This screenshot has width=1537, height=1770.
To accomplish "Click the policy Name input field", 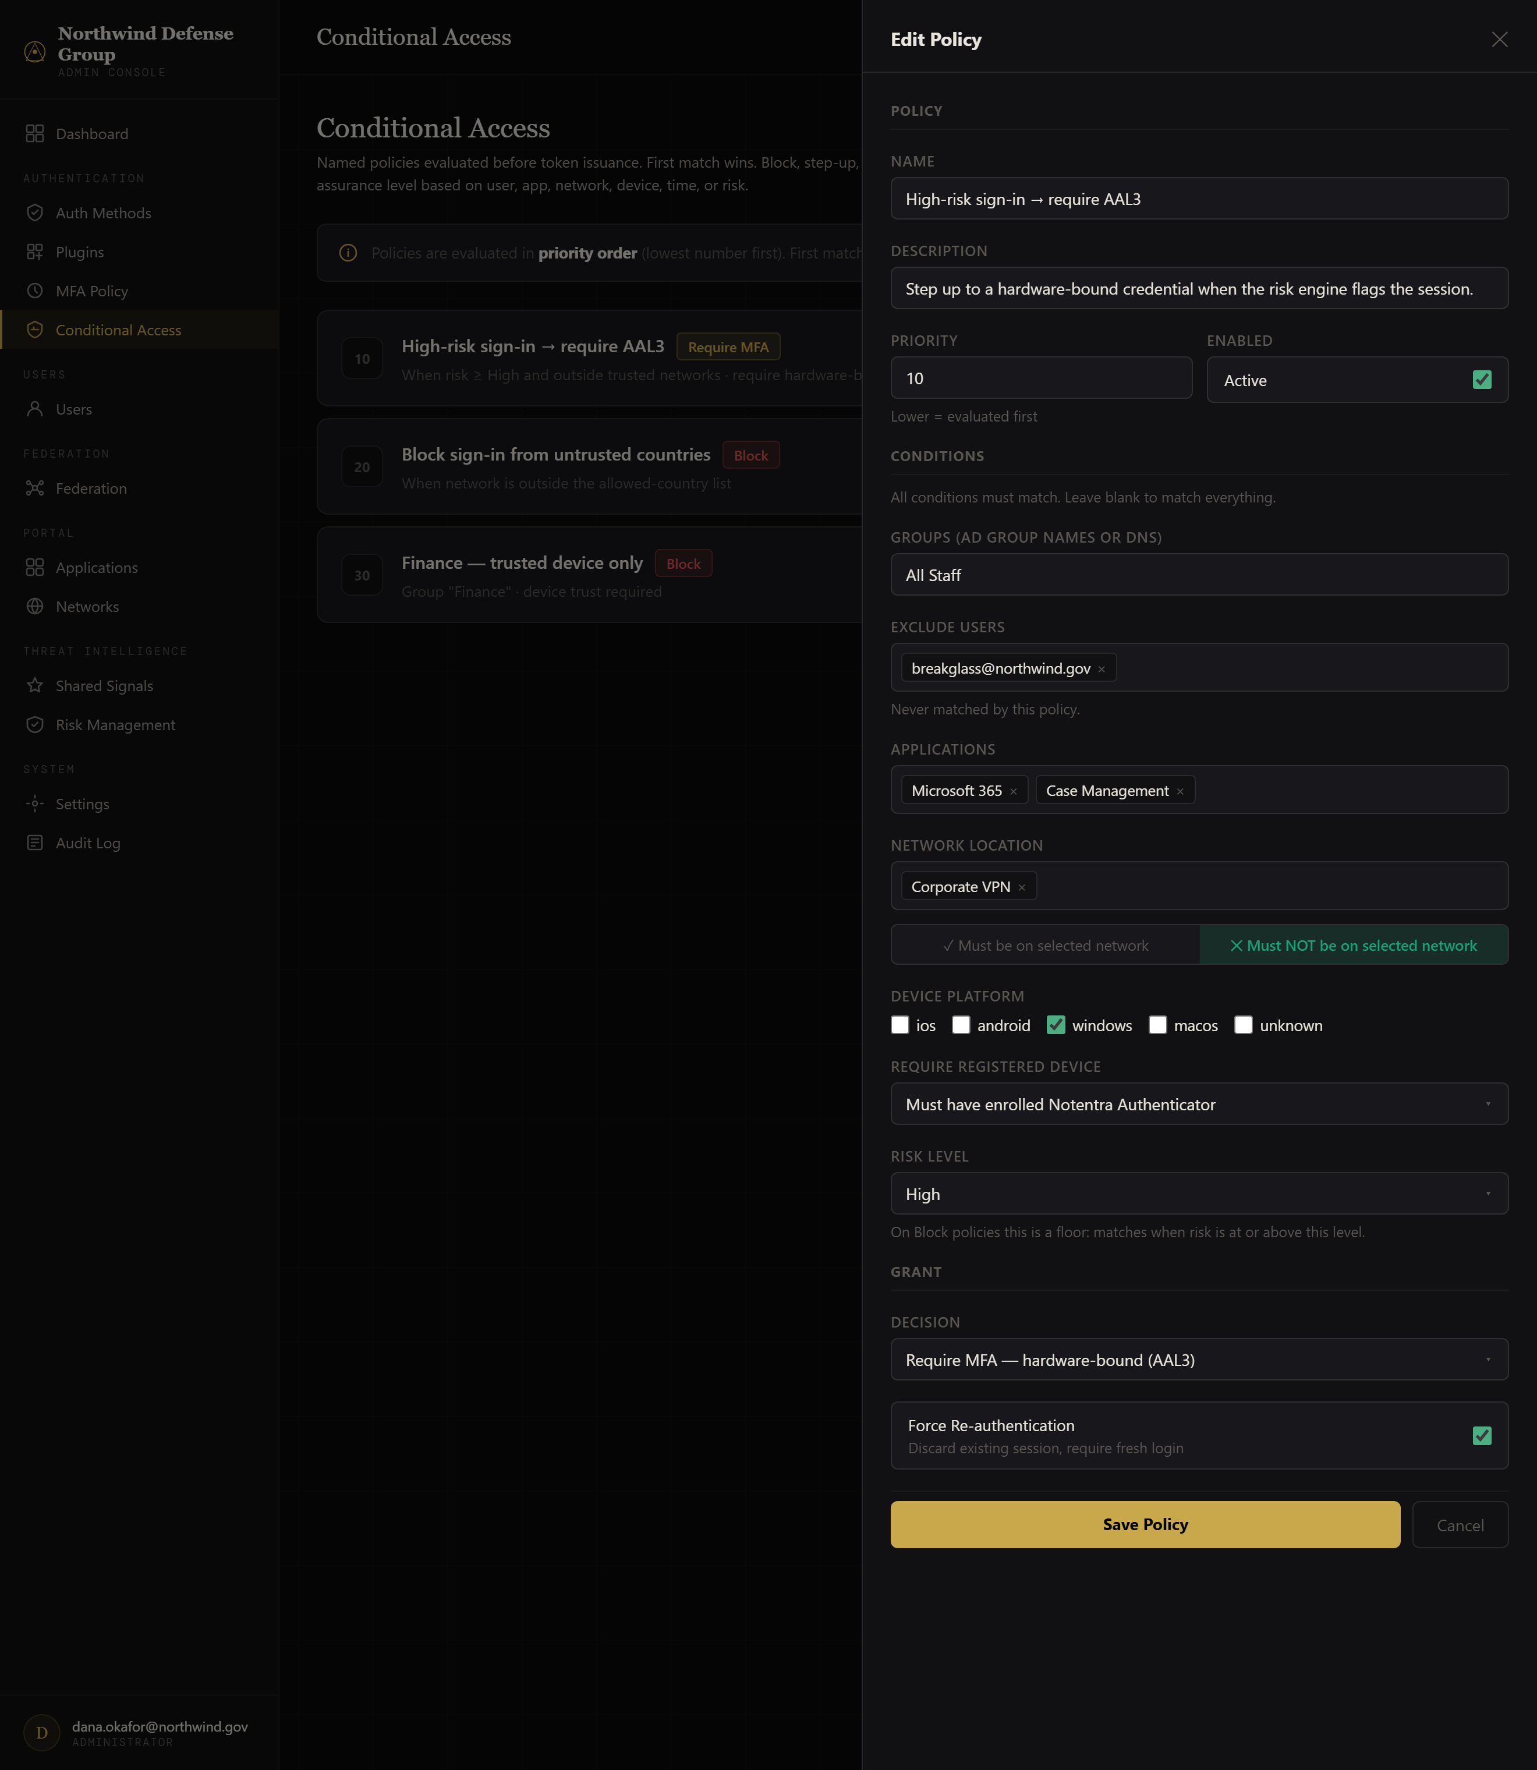I will [1199, 199].
